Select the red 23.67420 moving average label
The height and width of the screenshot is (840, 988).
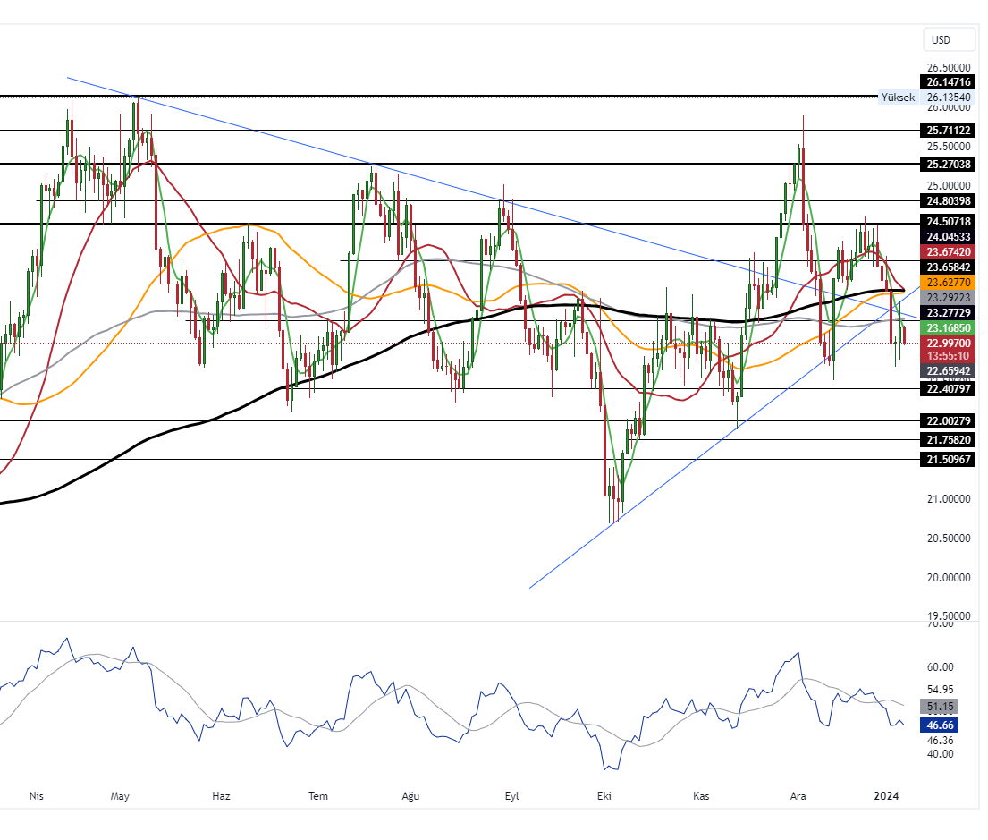pos(949,252)
